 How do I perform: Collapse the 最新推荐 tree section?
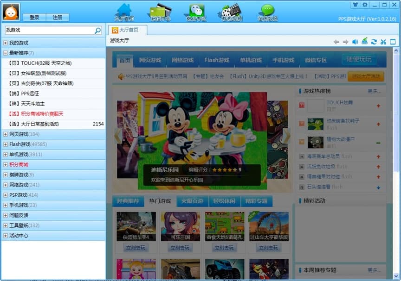(6, 53)
